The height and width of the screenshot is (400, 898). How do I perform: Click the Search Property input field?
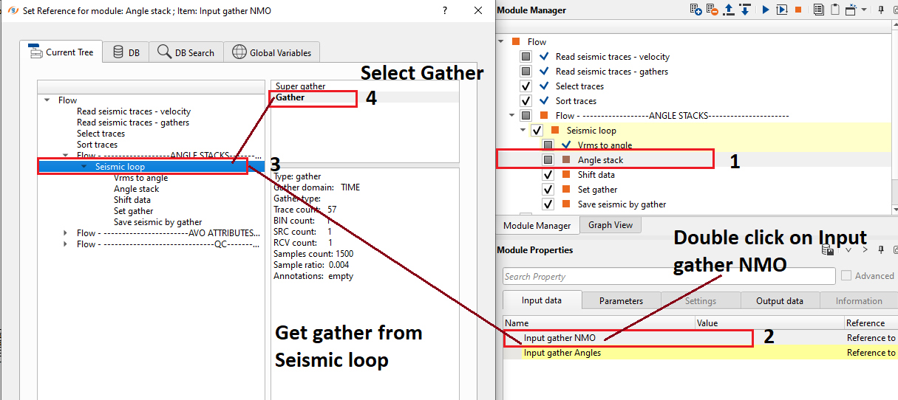668,276
